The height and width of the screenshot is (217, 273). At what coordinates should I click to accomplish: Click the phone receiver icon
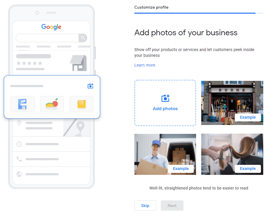click(19, 159)
